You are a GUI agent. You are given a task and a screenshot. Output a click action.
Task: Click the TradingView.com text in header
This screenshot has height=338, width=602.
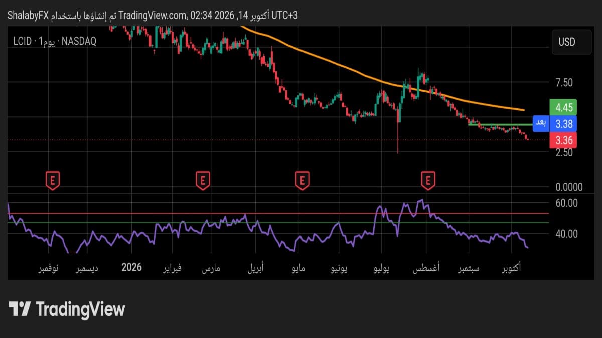[x=152, y=15]
